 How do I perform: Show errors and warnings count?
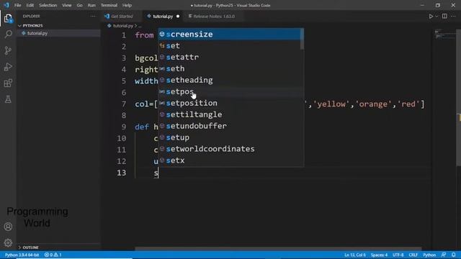coord(53,255)
